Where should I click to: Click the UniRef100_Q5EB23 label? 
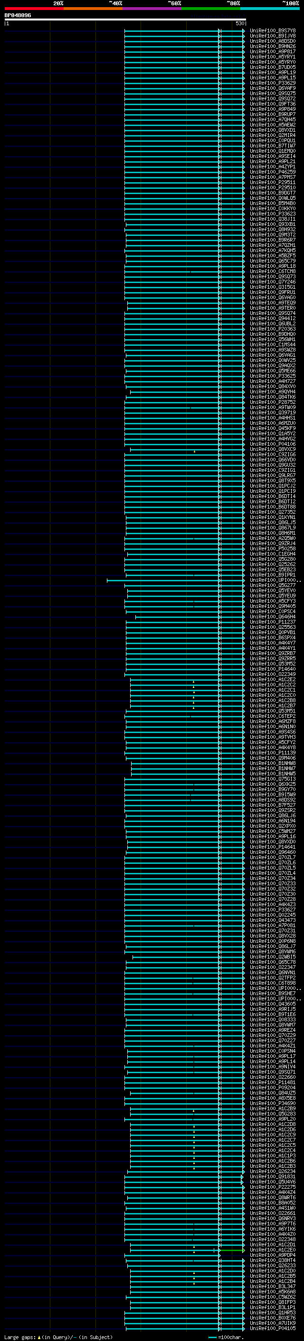273,569
